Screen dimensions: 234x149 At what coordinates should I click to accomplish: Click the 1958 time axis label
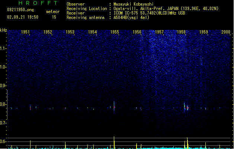point(181,32)
